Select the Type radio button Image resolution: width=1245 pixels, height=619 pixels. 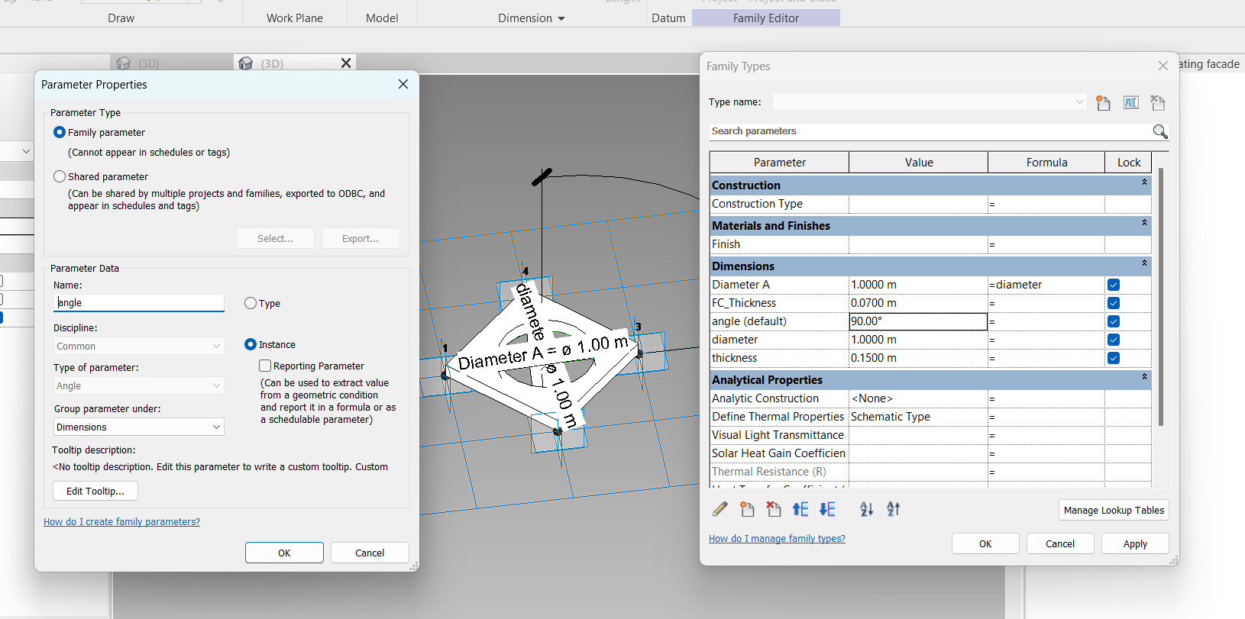point(251,303)
